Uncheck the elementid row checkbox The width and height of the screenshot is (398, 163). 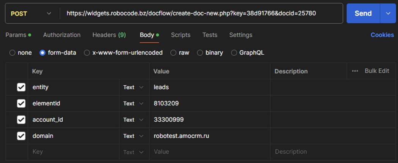(21, 103)
